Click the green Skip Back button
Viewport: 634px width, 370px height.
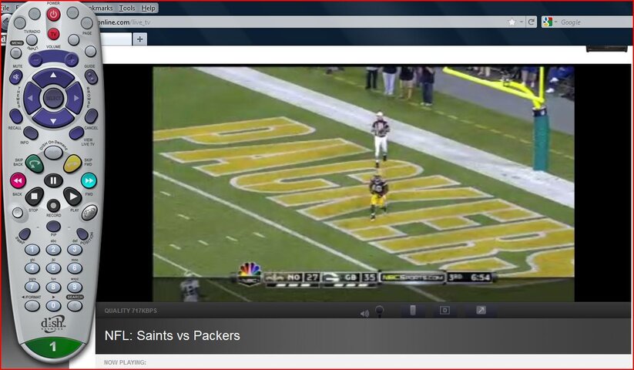[35, 163]
